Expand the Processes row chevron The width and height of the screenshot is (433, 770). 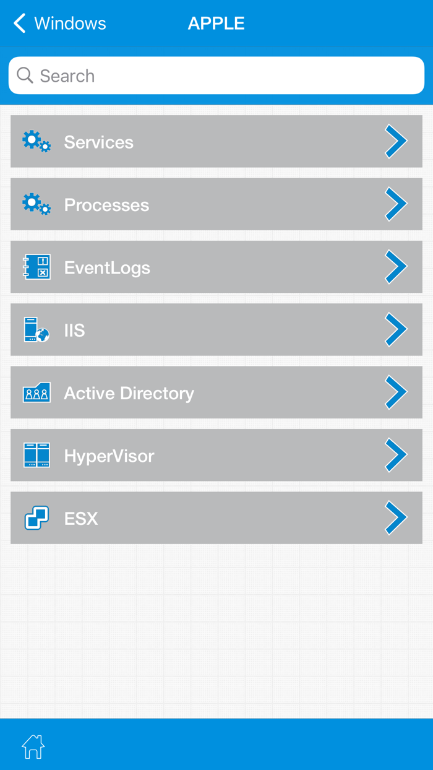(x=397, y=204)
